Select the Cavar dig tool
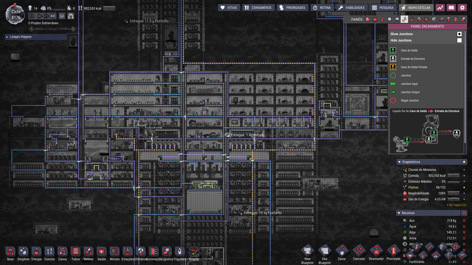Viewport: 472px width, 265px height. tap(342, 253)
